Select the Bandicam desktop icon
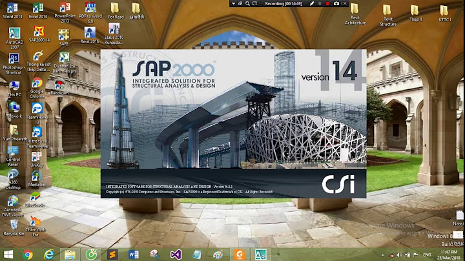465x261 pixels. (59, 87)
